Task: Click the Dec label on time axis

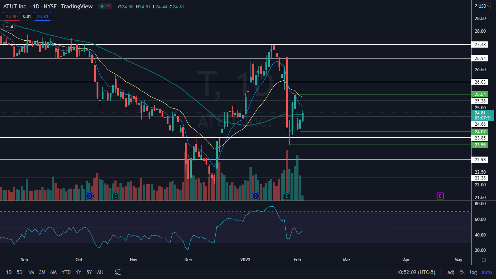Action: click(x=188, y=260)
